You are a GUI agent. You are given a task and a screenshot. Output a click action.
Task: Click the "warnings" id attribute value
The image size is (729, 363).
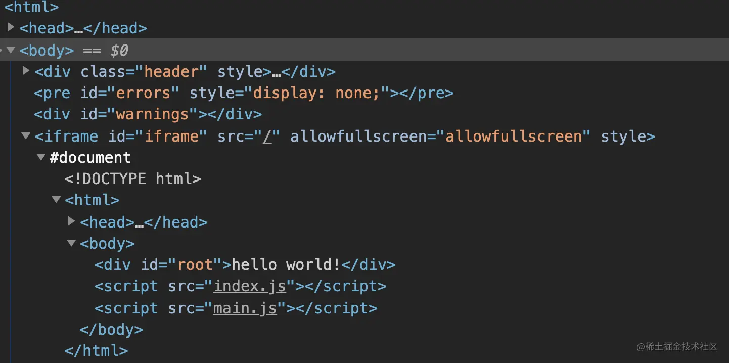[152, 114]
